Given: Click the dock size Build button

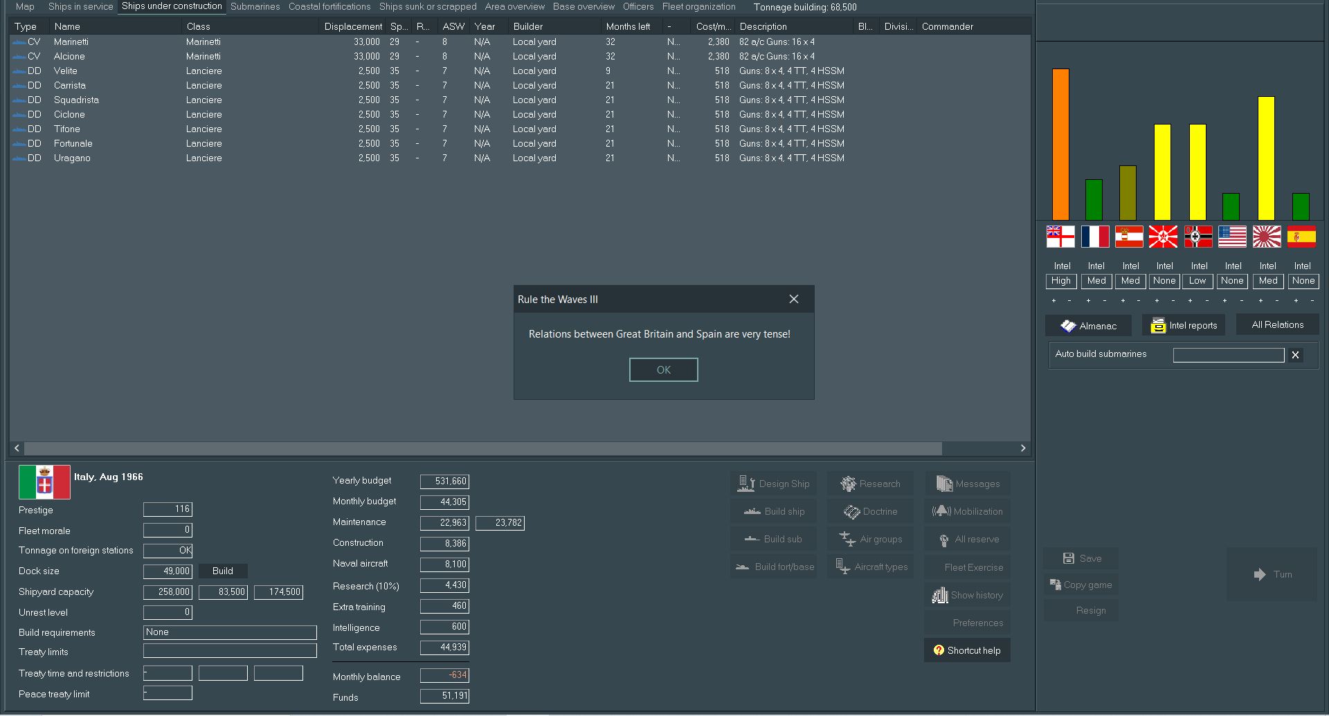Looking at the screenshot, I should click(x=222, y=571).
